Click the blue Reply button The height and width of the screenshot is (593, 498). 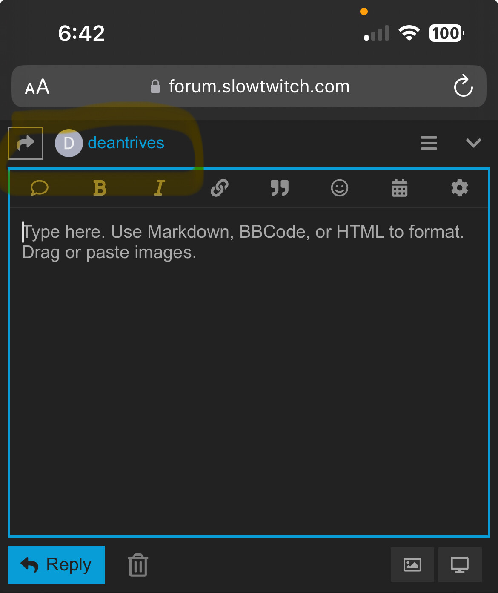click(56, 565)
